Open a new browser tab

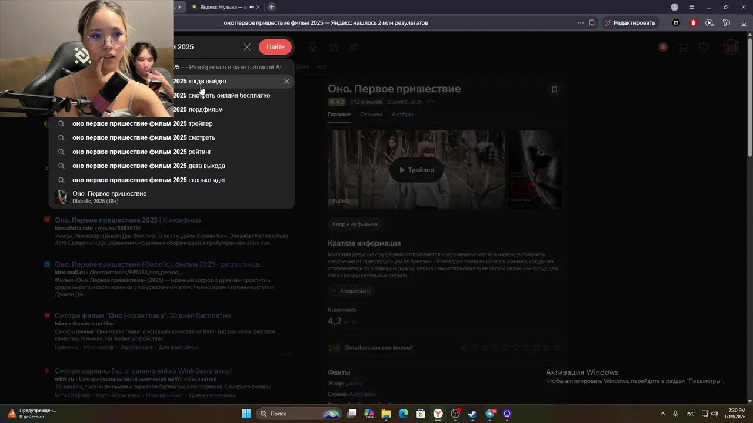pyautogui.click(x=271, y=7)
